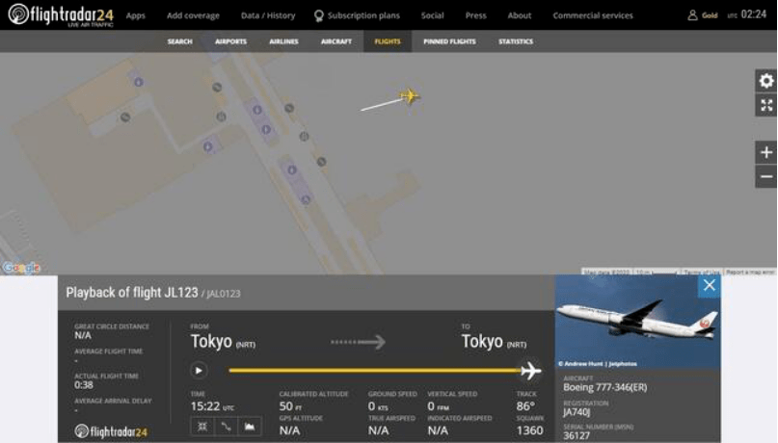Click the yellow playback progress bar
Screen dimensions: 778x443
point(375,370)
